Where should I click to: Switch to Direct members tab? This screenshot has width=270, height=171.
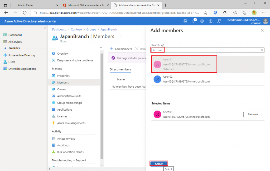(120, 69)
